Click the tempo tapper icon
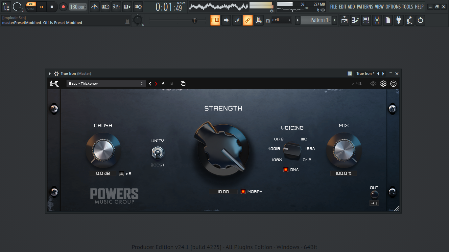 click(410, 20)
